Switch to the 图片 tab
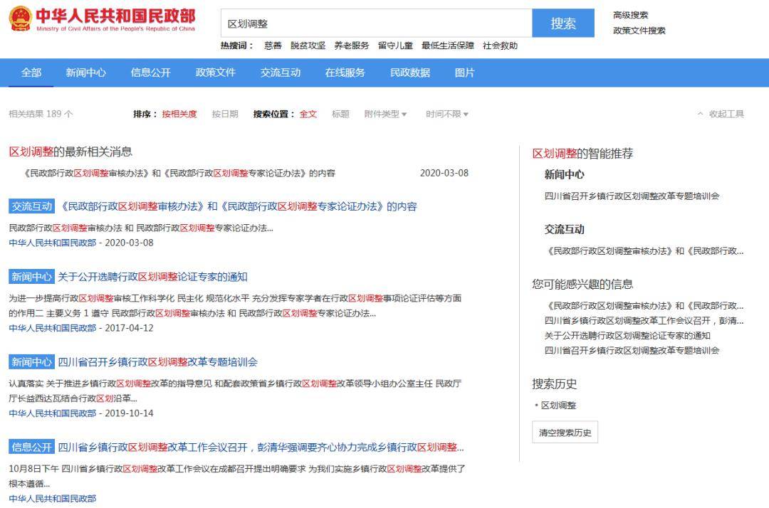The width and height of the screenshot is (769, 508). click(x=464, y=73)
